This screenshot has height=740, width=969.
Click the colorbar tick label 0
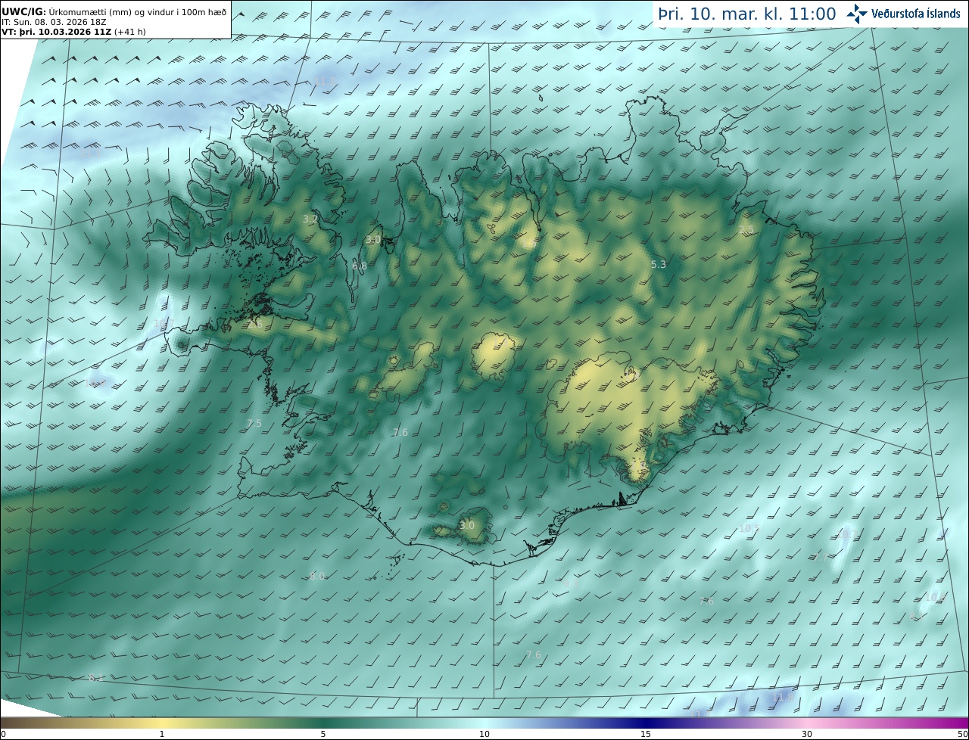(x=3, y=734)
